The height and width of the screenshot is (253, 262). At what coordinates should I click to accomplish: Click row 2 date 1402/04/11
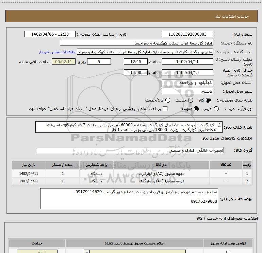pos(29,181)
